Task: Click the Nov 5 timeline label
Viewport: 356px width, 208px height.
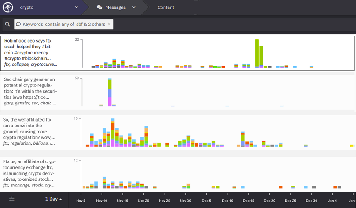Action: pyautogui.click(x=81, y=201)
